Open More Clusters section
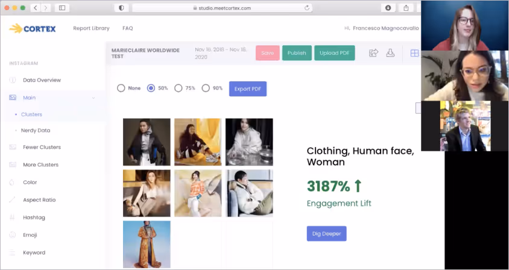The height and width of the screenshot is (270, 509). 41,165
